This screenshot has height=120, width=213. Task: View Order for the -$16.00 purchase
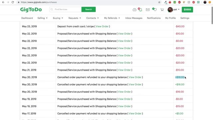[x=124, y=92]
